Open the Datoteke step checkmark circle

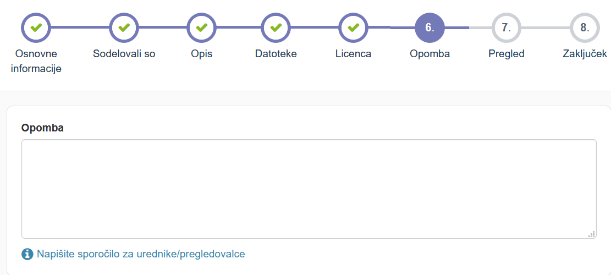(276, 28)
